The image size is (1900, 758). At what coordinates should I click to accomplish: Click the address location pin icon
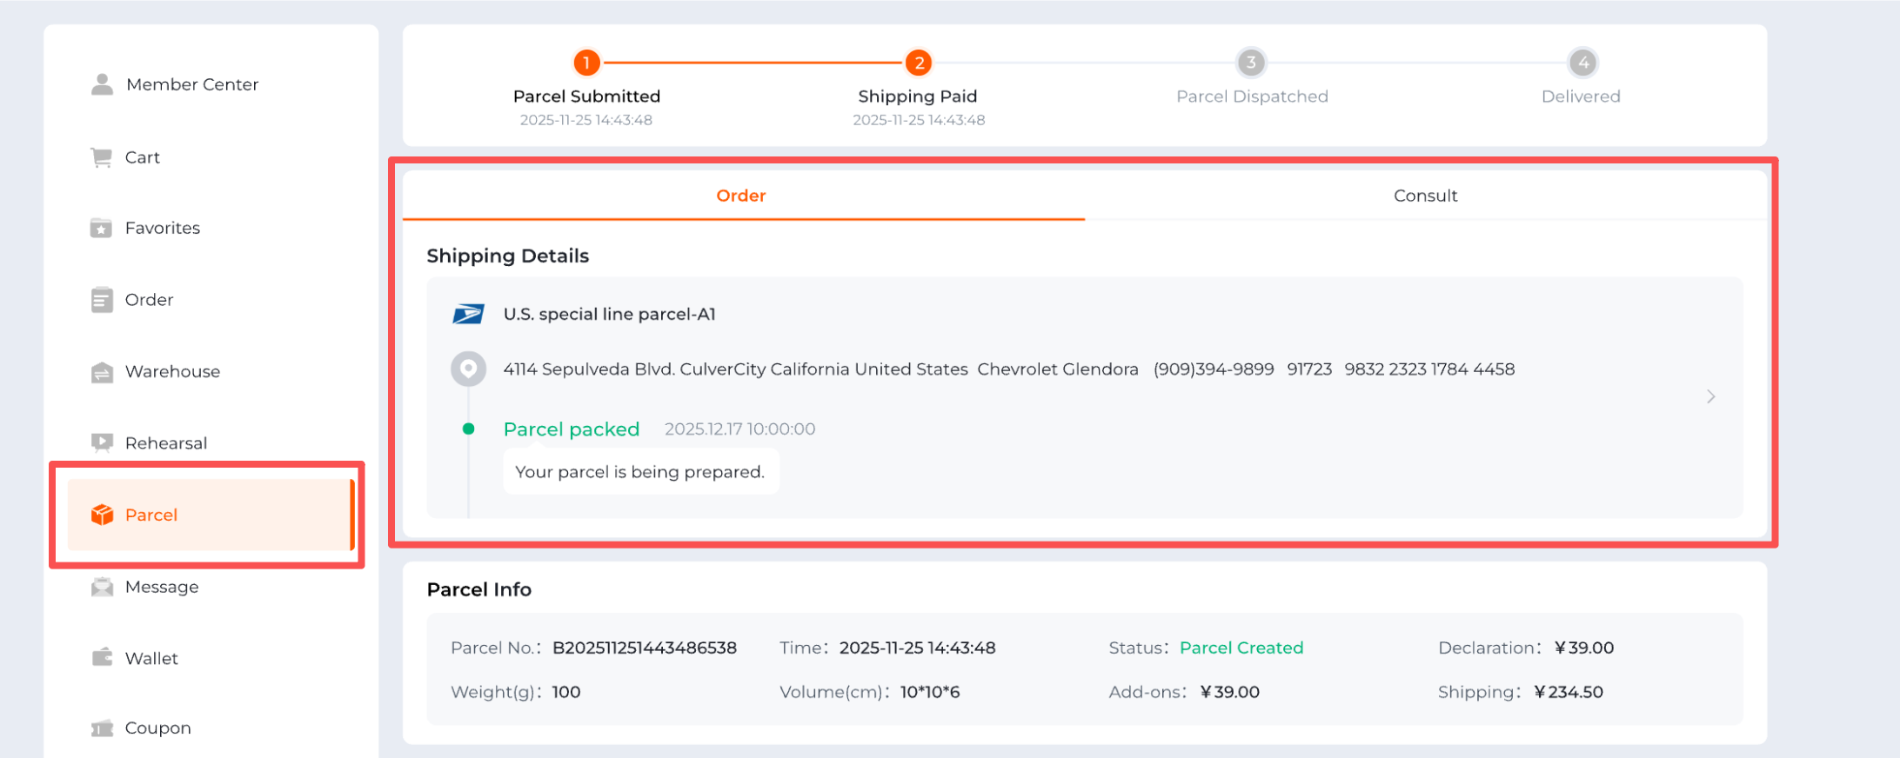(x=468, y=369)
